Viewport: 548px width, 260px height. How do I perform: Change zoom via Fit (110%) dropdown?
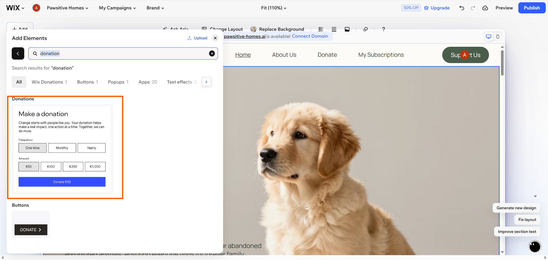pos(274,8)
